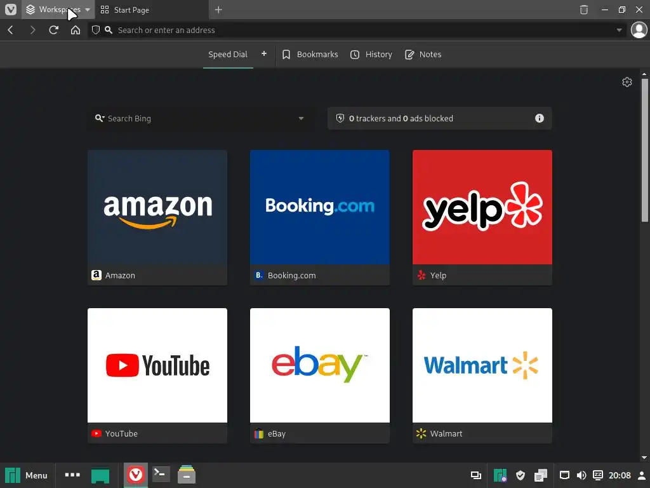Open the volume tray icon
650x488 pixels.
581,475
